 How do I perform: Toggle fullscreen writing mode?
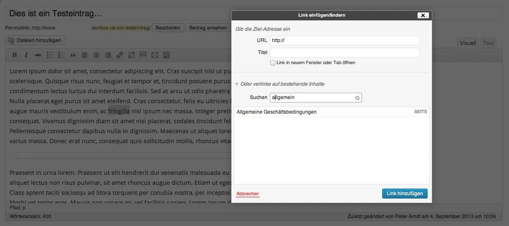(x=155, y=55)
